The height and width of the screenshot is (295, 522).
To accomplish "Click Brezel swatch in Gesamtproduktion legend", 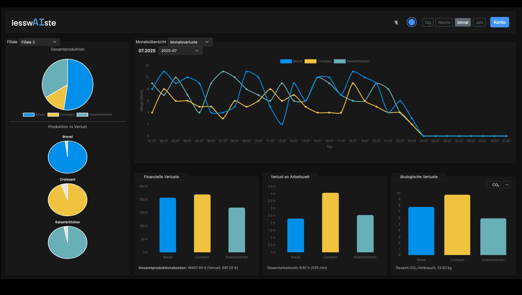I will [x=29, y=115].
